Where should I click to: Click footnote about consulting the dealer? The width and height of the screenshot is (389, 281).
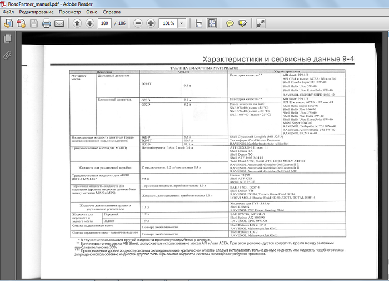point(144,240)
